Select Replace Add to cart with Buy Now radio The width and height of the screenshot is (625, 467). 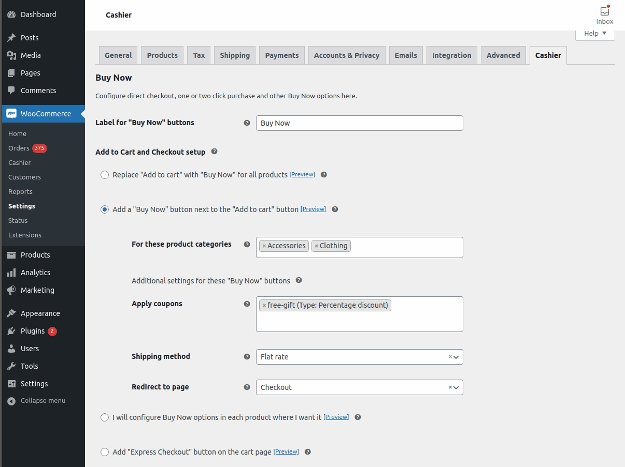[x=105, y=175]
